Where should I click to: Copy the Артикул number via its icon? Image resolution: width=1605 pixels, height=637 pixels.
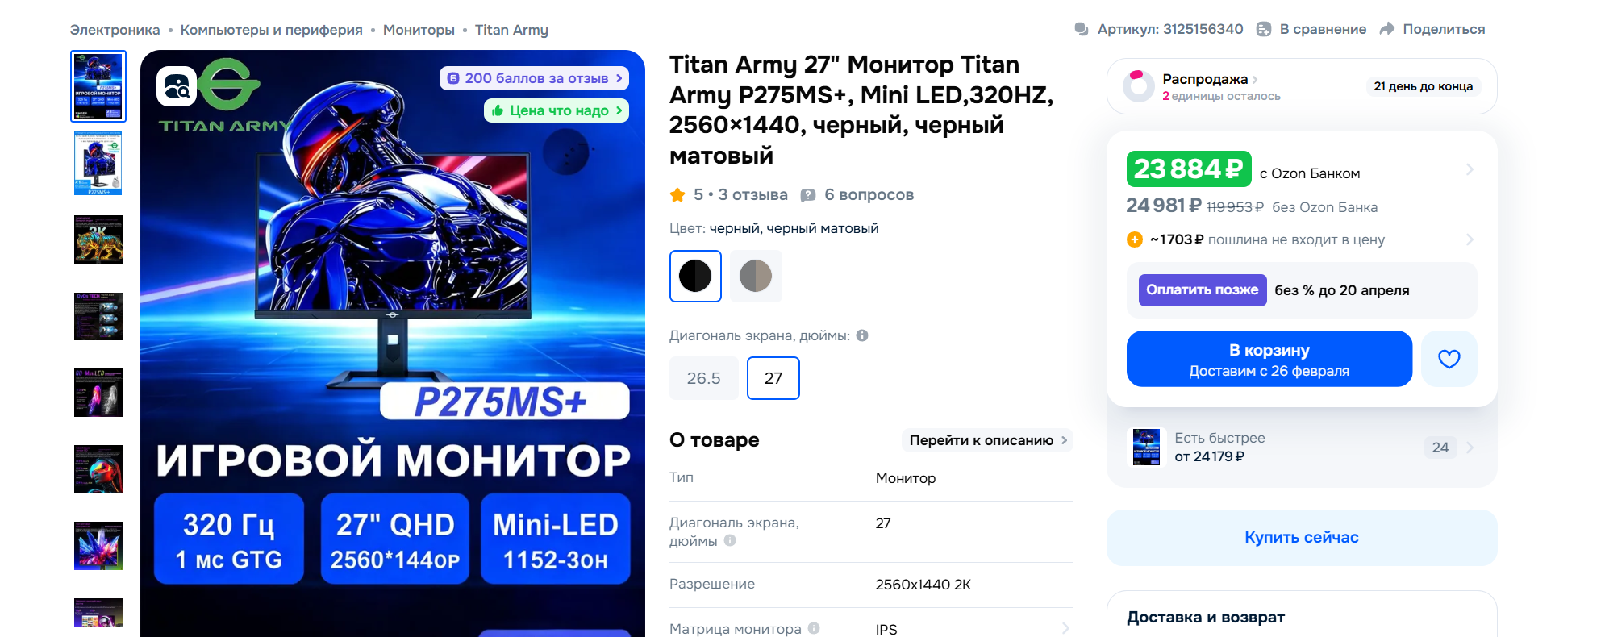click(1082, 29)
